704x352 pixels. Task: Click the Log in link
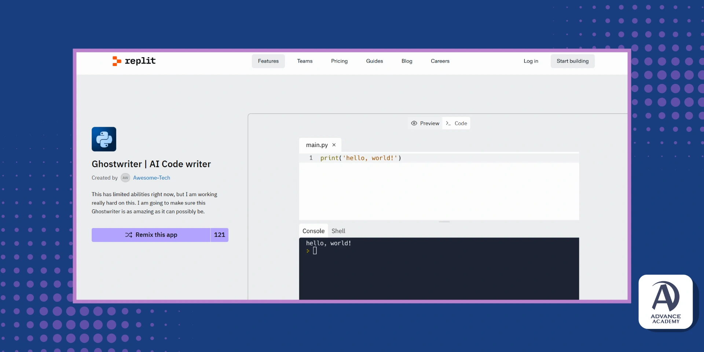[x=531, y=61]
